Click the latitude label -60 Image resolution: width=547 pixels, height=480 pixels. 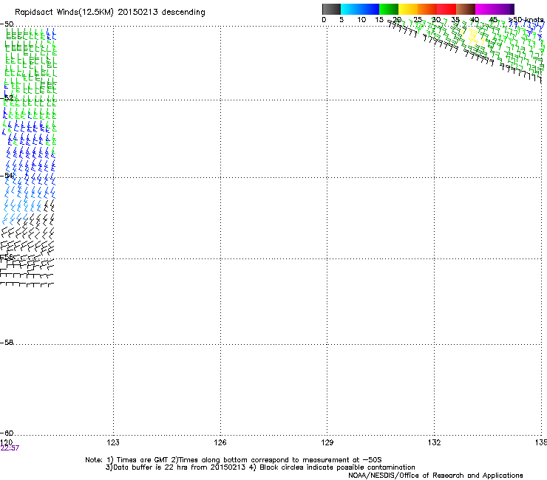click(x=7, y=433)
